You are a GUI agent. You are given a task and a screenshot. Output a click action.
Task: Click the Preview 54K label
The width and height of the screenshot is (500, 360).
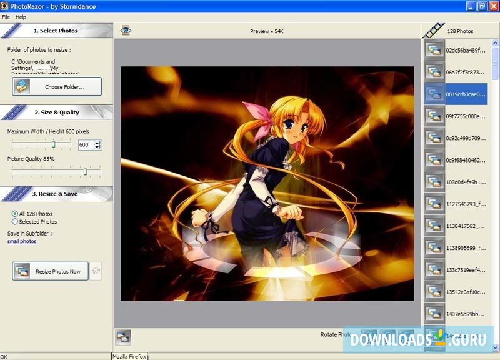(267, 31)
